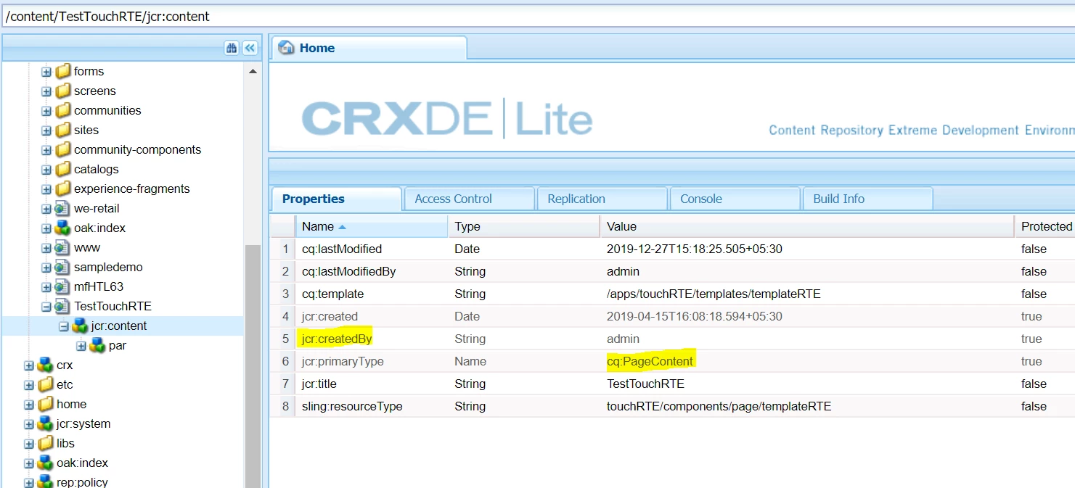Click the libs folder icon

[x=46, y=443]
